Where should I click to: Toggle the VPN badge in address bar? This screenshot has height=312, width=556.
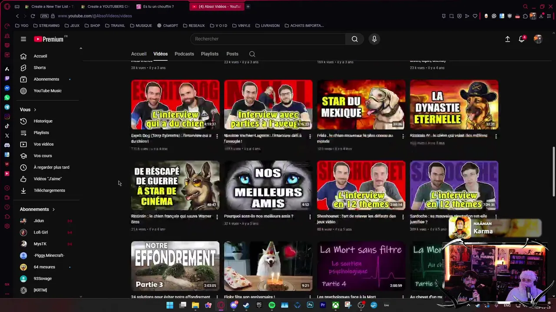(44, 16)
